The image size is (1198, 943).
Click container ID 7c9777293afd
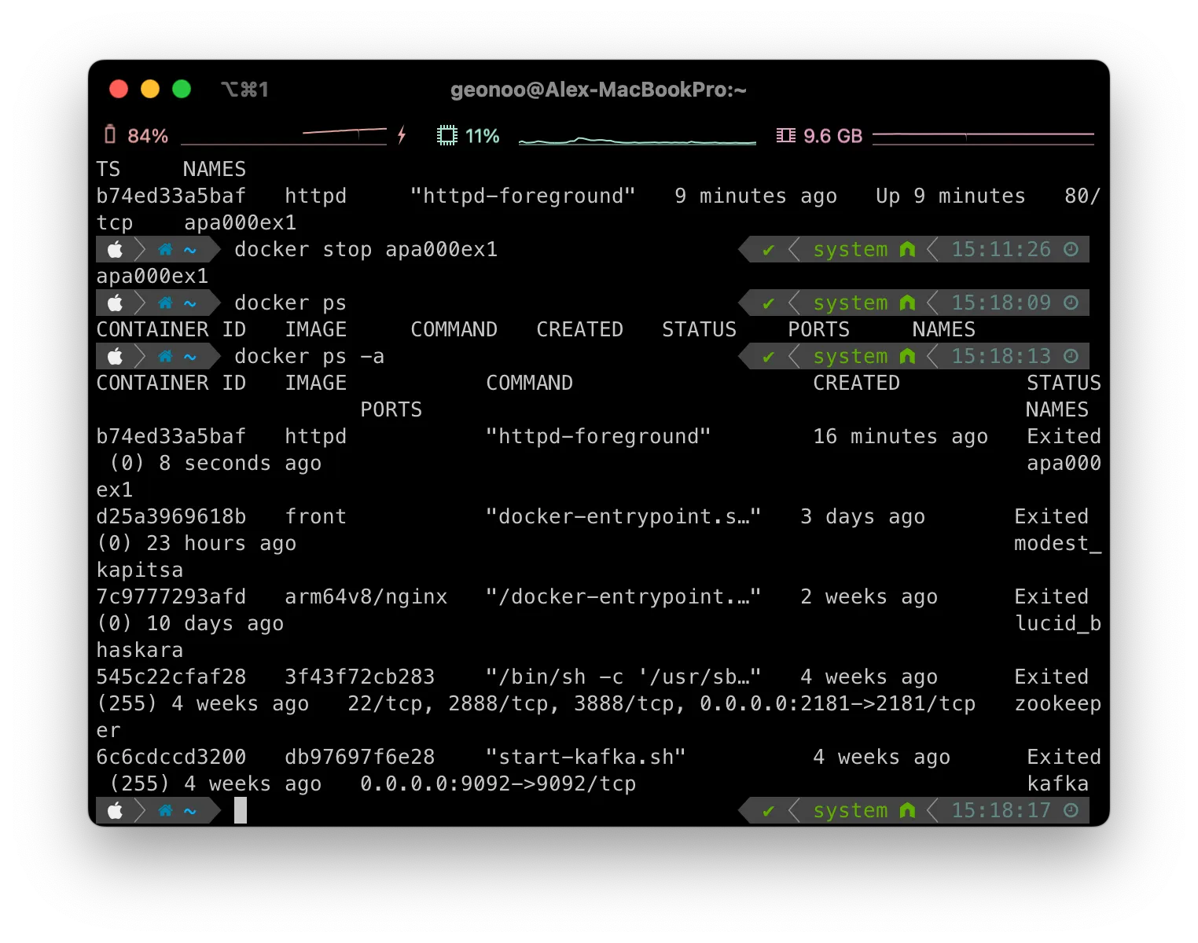(x=171, y=597)
